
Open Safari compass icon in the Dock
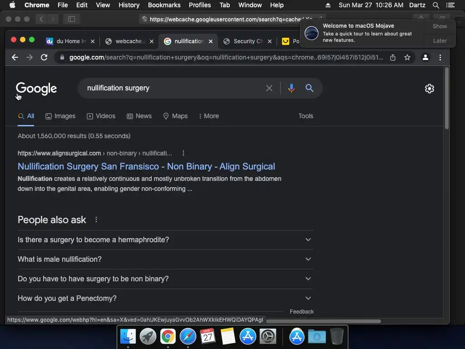coord(188,337)
